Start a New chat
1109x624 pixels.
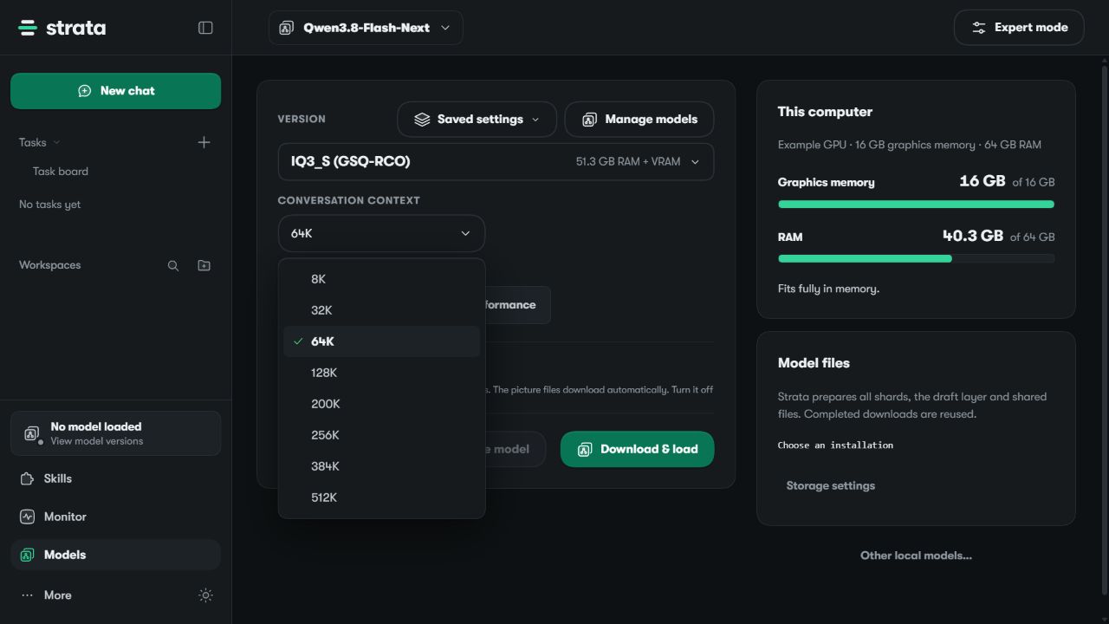(115, 91)
